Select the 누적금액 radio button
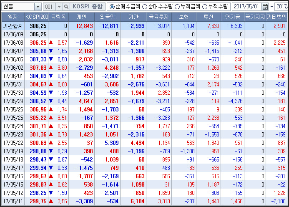The image size is (289, 207). click(x=177, y=7)
